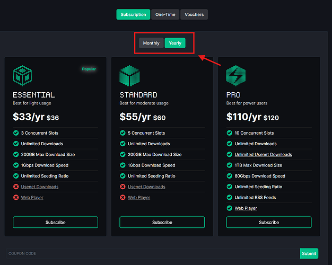Submit the coupon code
The image size is (332, 265).
[x=309, y=253]
